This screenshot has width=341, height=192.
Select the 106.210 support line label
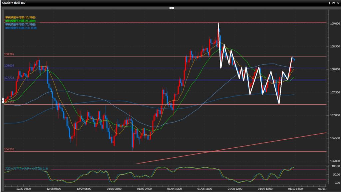tap(9, 149)
